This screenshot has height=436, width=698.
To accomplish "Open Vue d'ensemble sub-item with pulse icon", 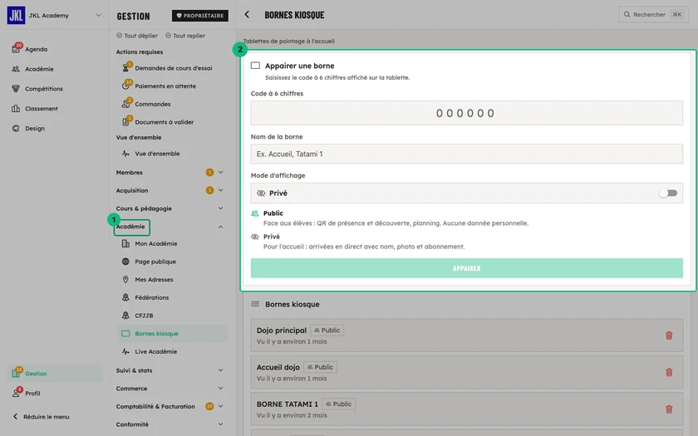I will pos(157,154).
